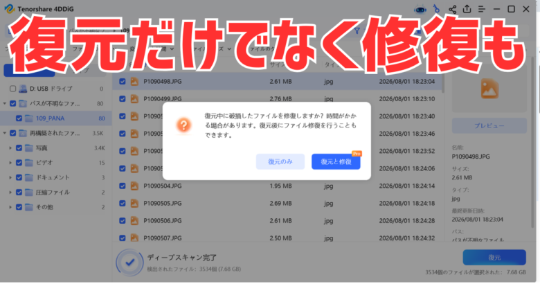Uncheck the ドキュメント folder checkbox

(19, 177)
